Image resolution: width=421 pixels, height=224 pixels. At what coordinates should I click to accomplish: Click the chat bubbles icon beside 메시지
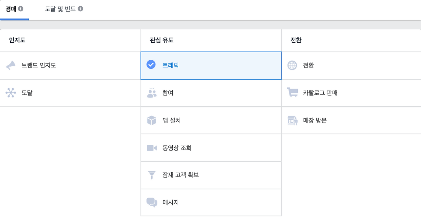click(151, 202)
